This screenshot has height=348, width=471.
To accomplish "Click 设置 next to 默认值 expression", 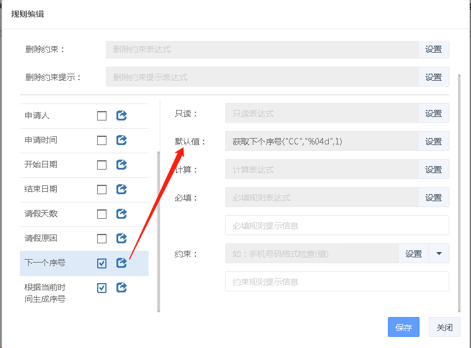I will click(433, 142).
